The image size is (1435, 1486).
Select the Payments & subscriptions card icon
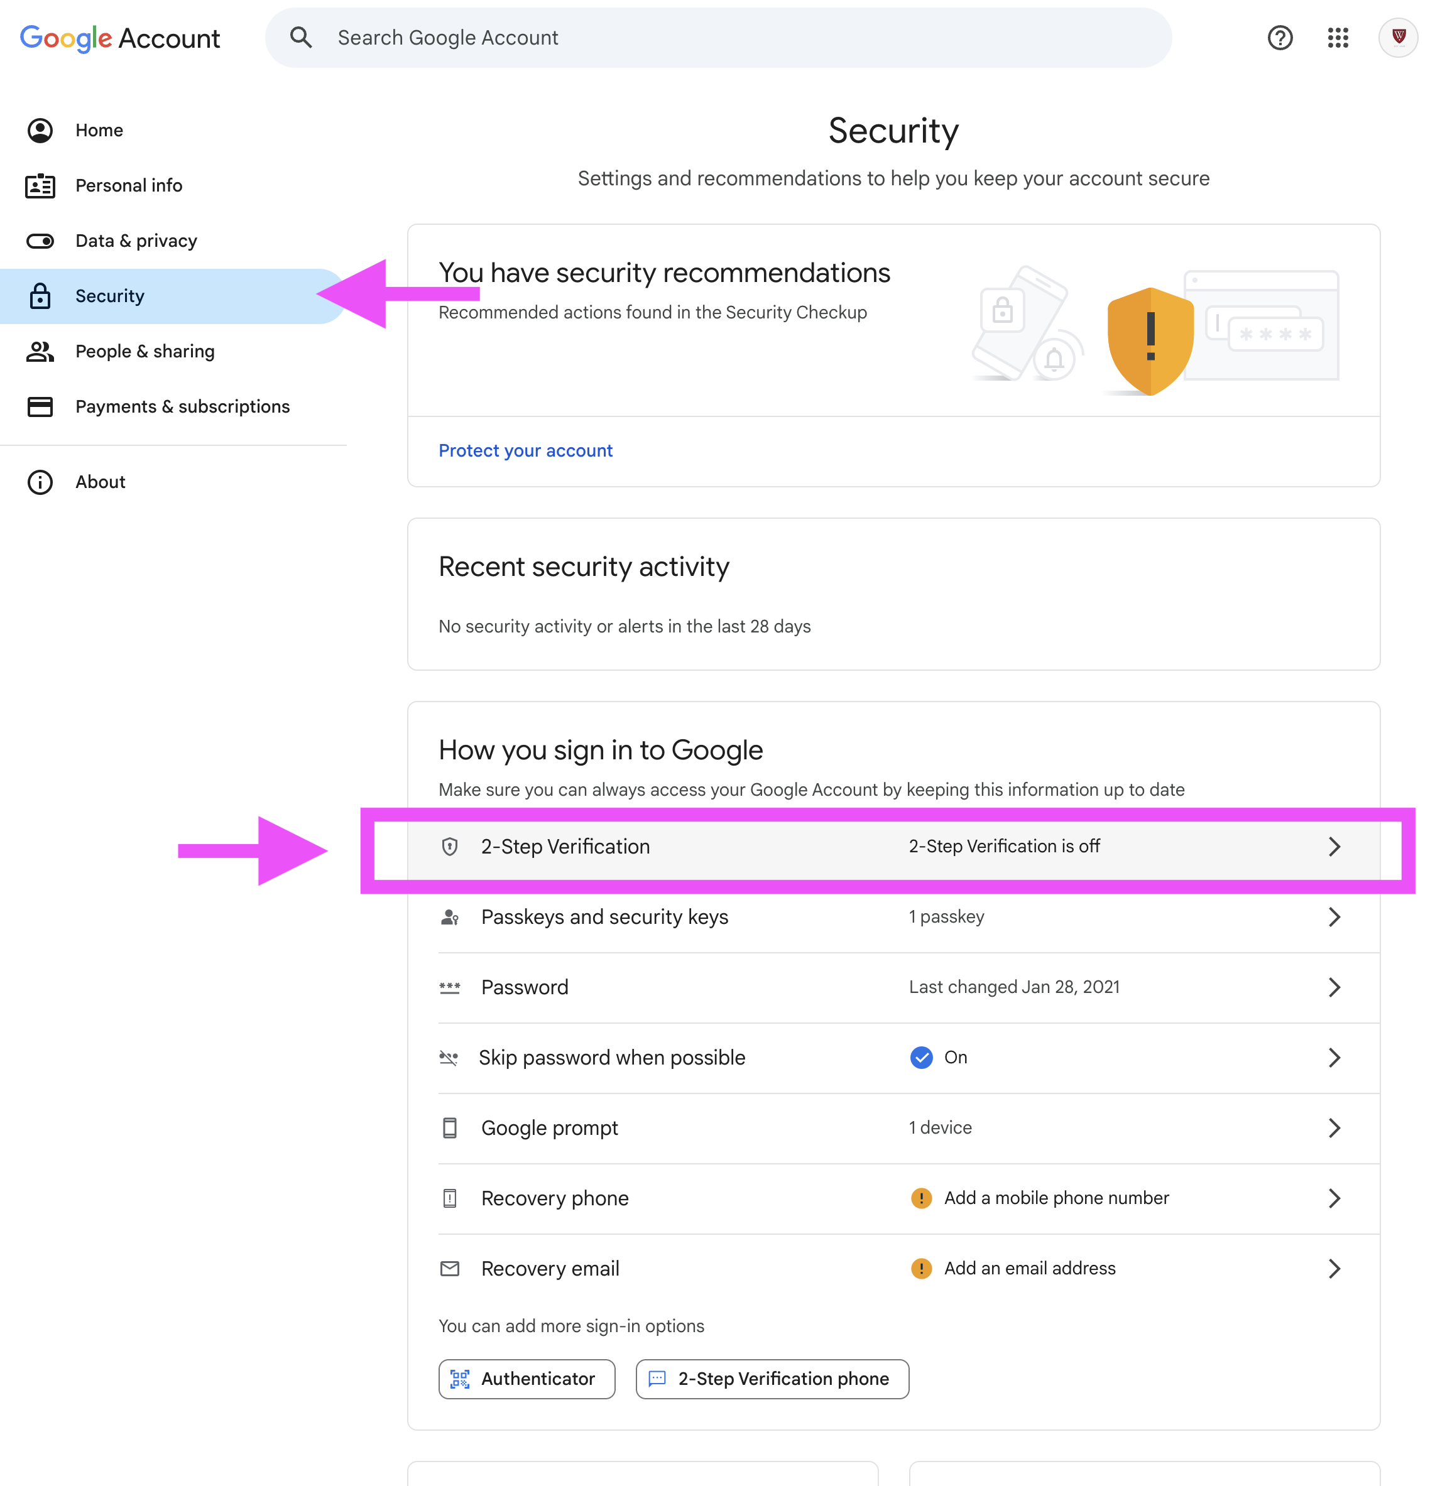(40, 407)
